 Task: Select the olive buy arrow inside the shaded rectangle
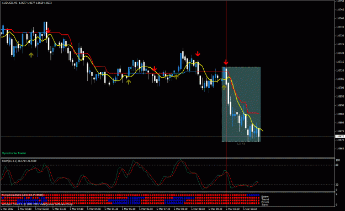(224, 87)
